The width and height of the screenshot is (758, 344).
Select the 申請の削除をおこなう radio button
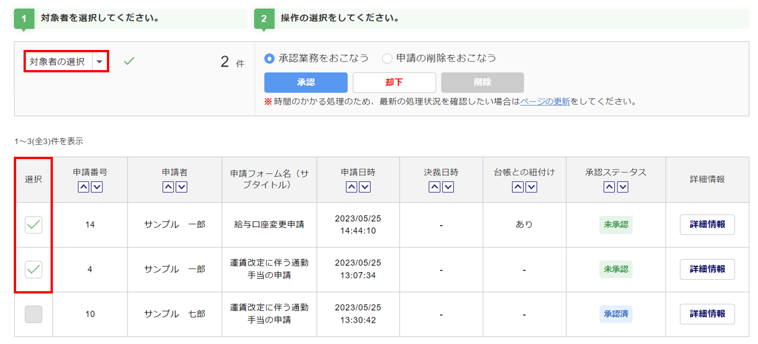387,59
